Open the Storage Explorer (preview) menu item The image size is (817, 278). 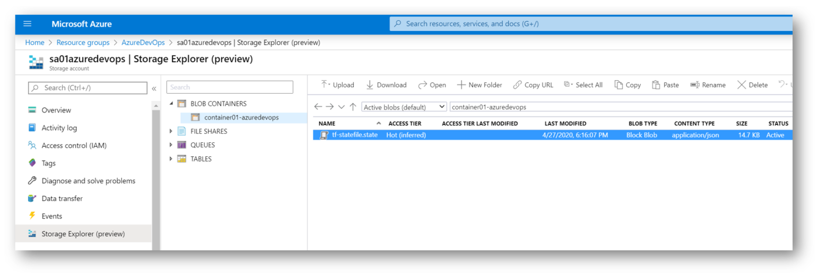[x=84, y=233]
